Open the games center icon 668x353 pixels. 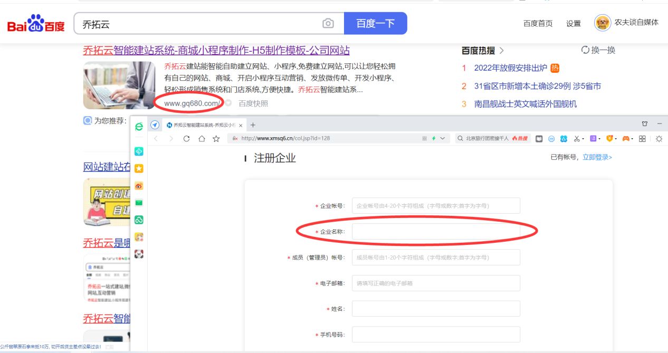pos(626,138)
